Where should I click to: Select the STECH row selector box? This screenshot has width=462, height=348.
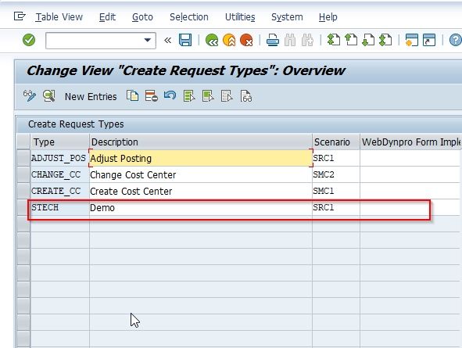(23, 207)
